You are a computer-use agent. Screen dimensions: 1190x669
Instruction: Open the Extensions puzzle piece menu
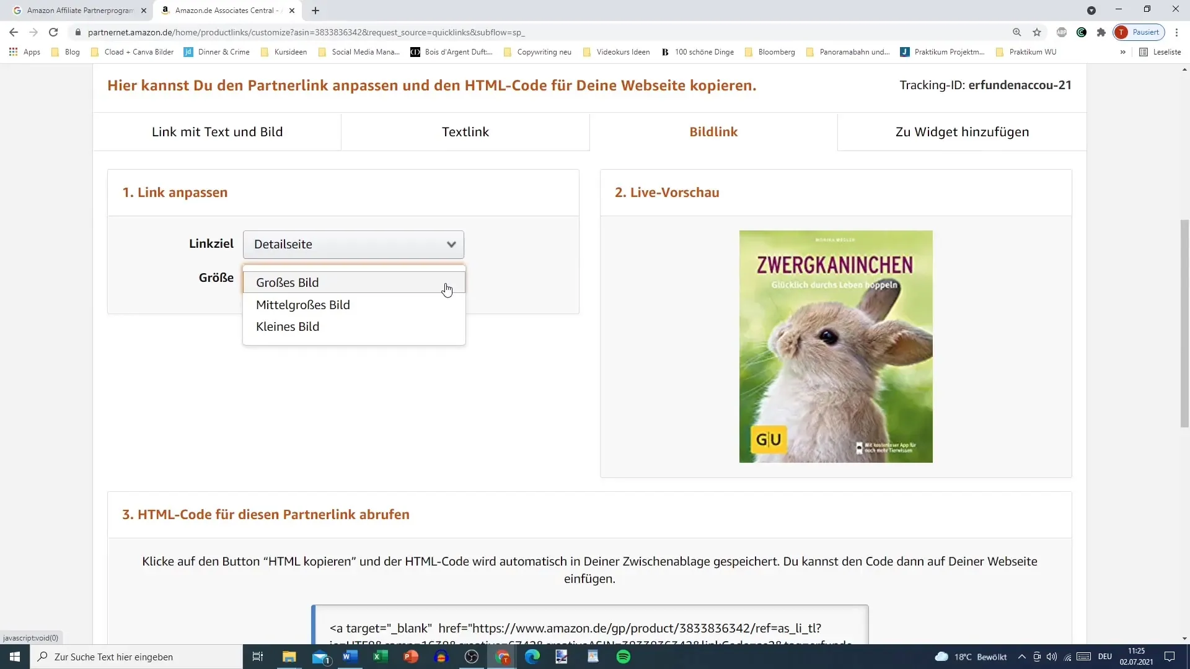pyautogui.click(x=1101, y=32)
